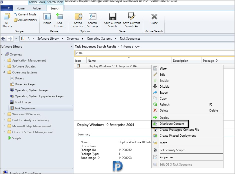The width and height of the screenshot is (235, 174).
Task: Choose Refresh from the context menu
Action: (187, 105)
